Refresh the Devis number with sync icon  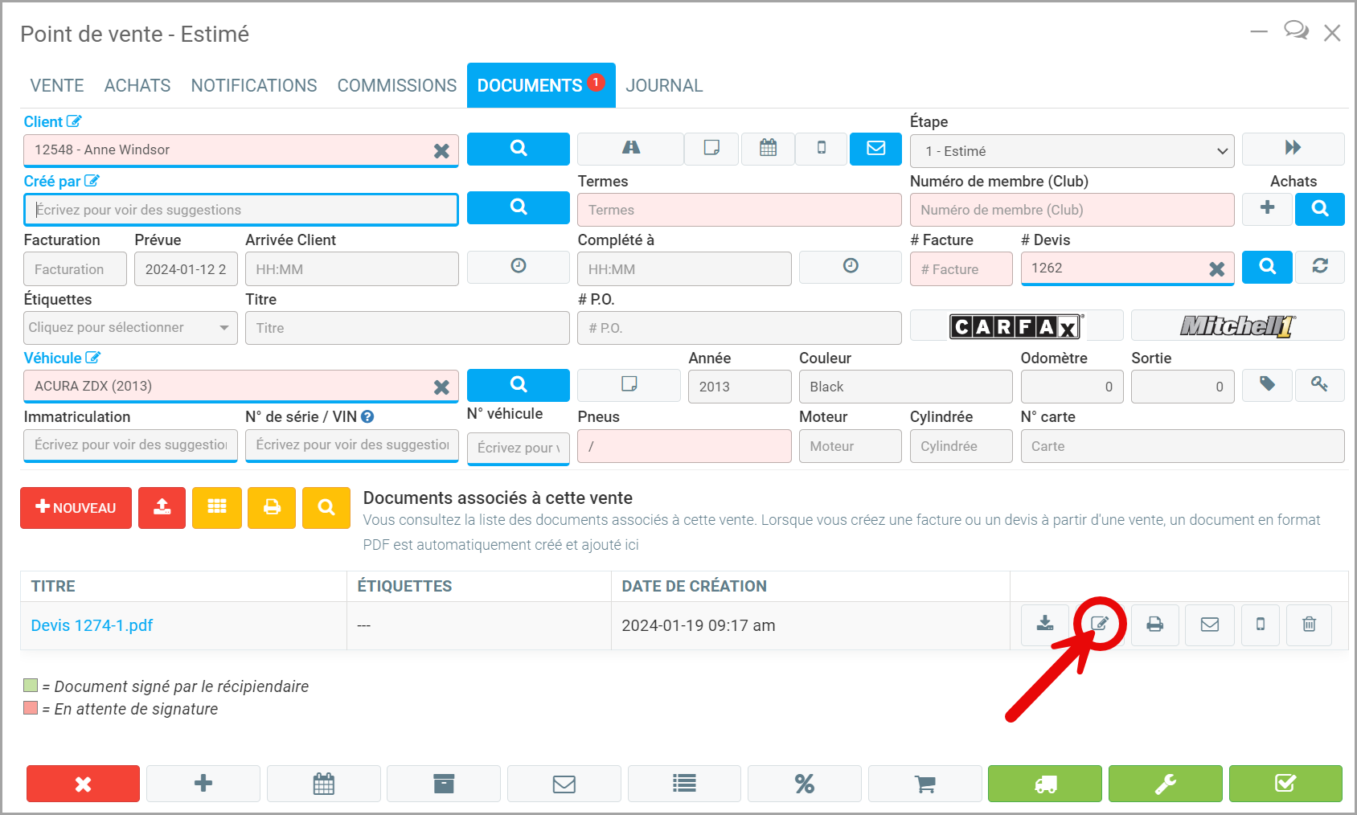(x=1320, y=267)
